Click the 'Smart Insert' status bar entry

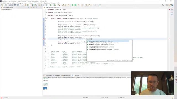[x=105, y=98]
